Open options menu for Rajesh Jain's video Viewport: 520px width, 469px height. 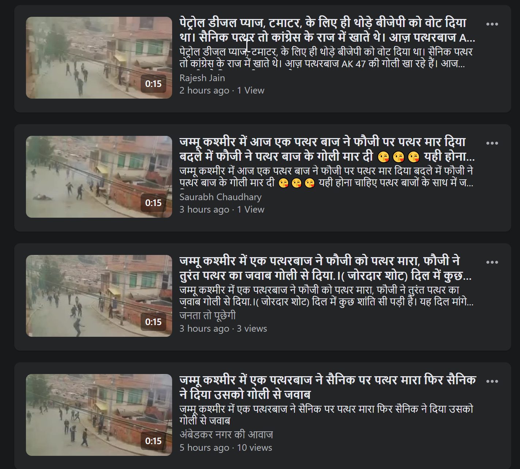tap(492, 24)
